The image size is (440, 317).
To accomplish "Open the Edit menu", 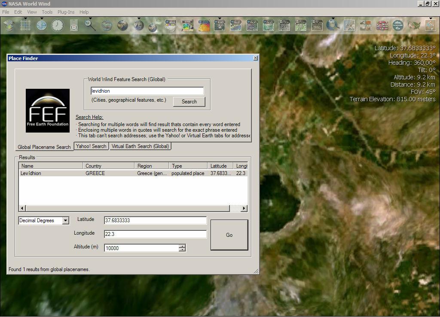I will 18,12.
